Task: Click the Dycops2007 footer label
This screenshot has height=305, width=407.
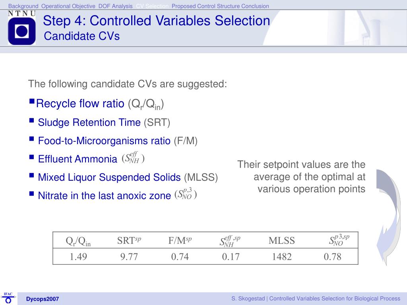Action: pyautogui.click(x=43, y=299)
